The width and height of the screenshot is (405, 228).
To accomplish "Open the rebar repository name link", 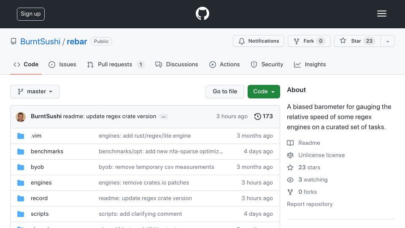I will [77, 41].
